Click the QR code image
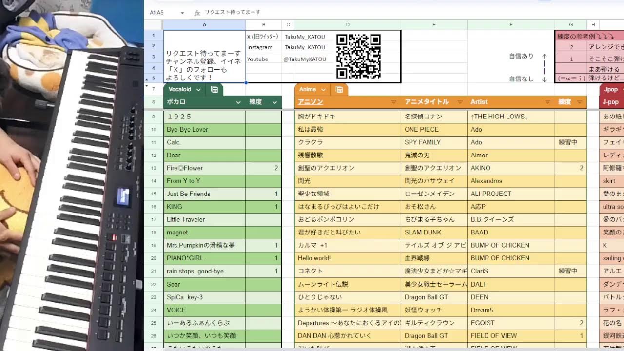 pyautogui.click(x=358, y=57)
